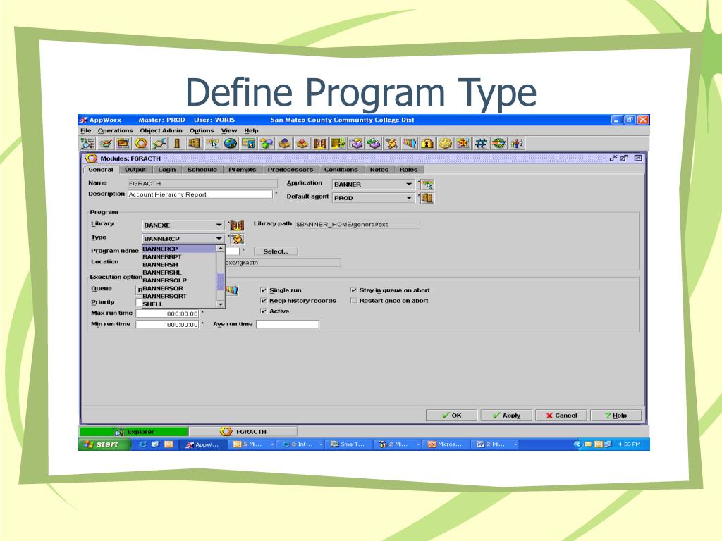Open the Operations menu

115,130
